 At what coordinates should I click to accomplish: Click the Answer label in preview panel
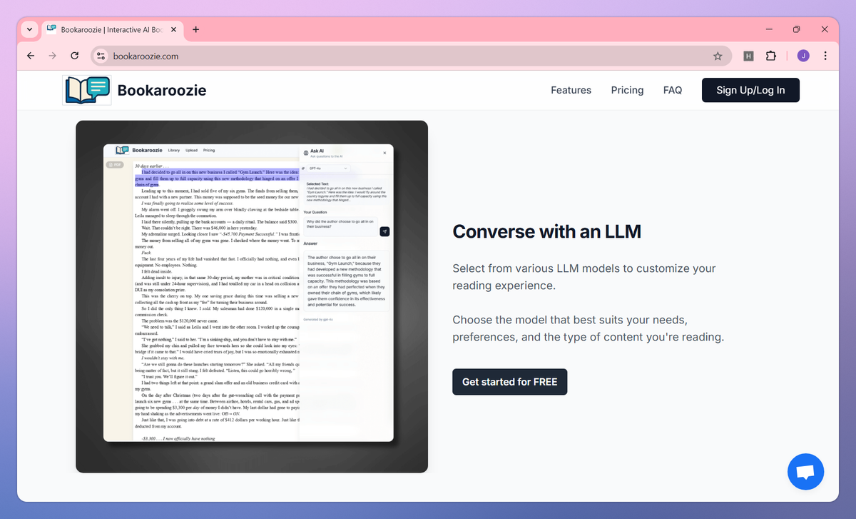pos(310,243)
